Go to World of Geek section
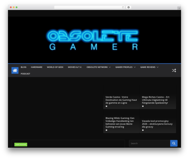Viewport: 189px width, 159px height. click(55, 67)
